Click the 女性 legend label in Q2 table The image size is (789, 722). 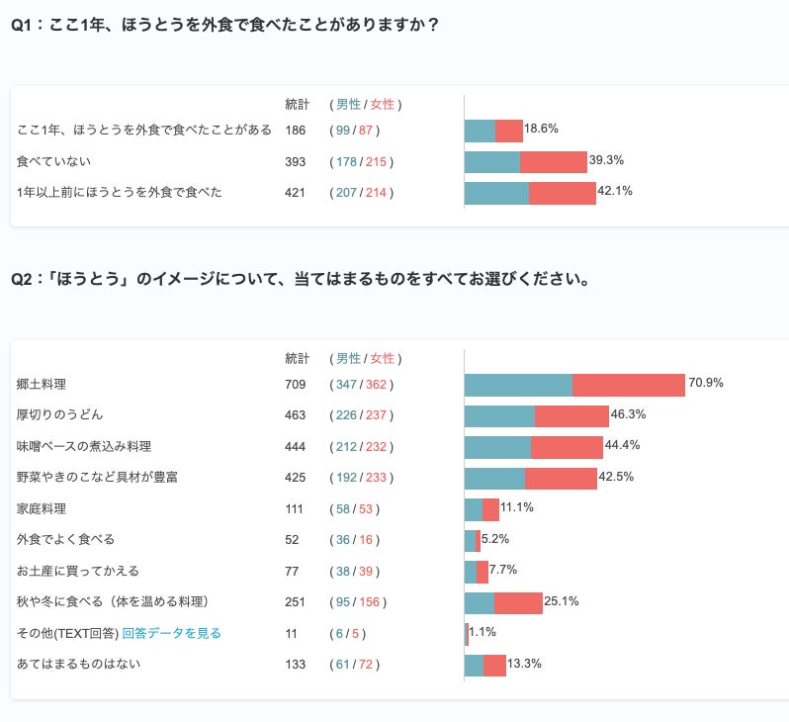click(x=382, y=358)
